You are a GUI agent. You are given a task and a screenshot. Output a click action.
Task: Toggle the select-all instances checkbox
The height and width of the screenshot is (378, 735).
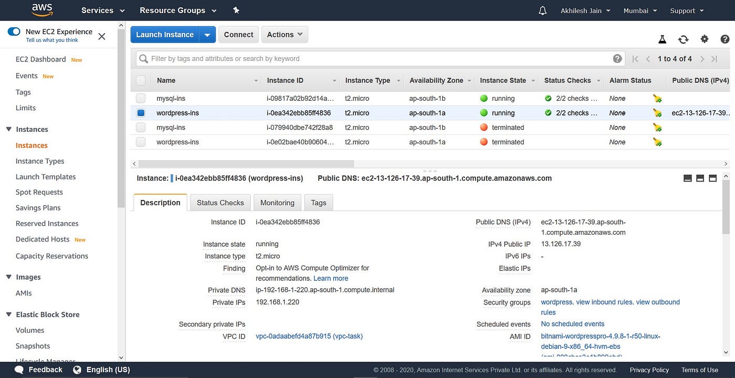pos(141,80)
